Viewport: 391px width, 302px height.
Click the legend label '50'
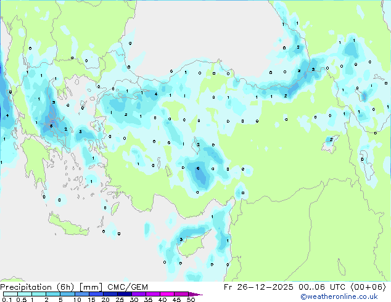click(x=191, y=300)
